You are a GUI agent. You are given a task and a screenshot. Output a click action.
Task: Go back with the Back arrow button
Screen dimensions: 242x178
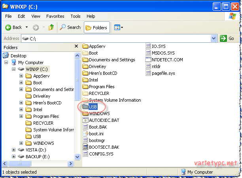[x=13, y=27]
